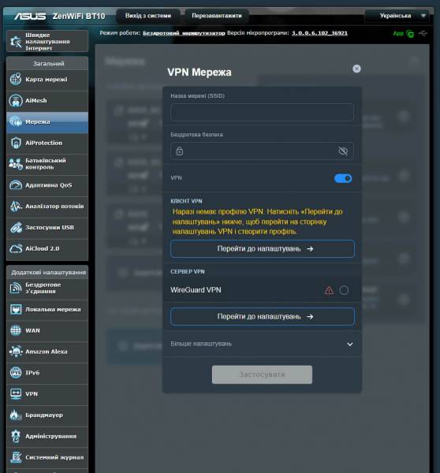Click the Аналізатор потоків waveform icon
The width and height of the screenshot is (440, 473).
coord(16,207)
